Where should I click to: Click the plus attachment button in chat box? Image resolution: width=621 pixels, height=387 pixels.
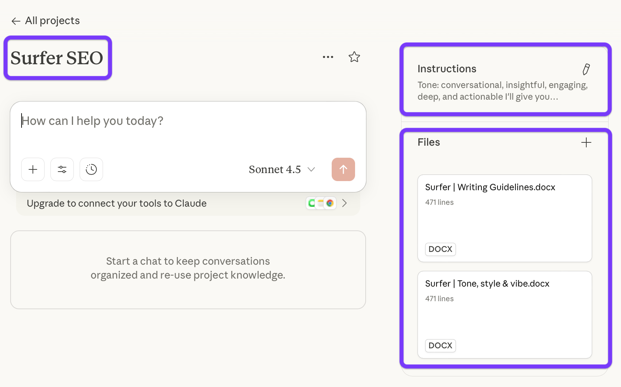[33, 169]
